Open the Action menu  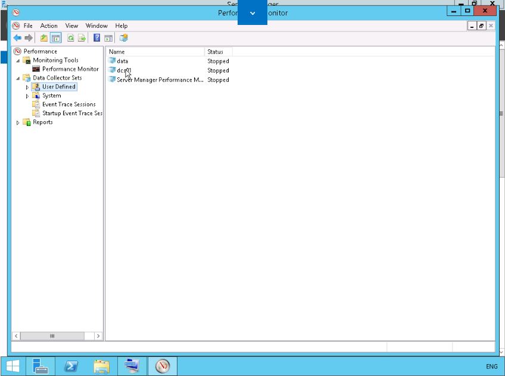point(49,26)
